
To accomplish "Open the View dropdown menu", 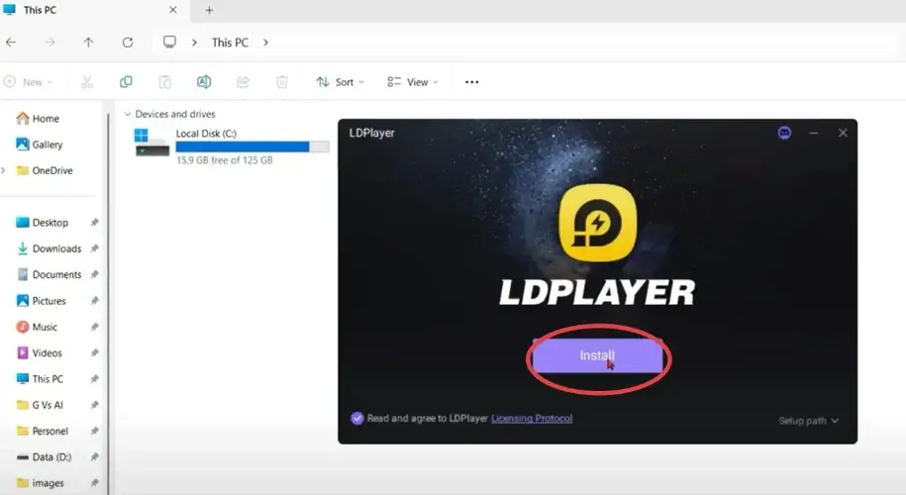I will coord(413,82).
